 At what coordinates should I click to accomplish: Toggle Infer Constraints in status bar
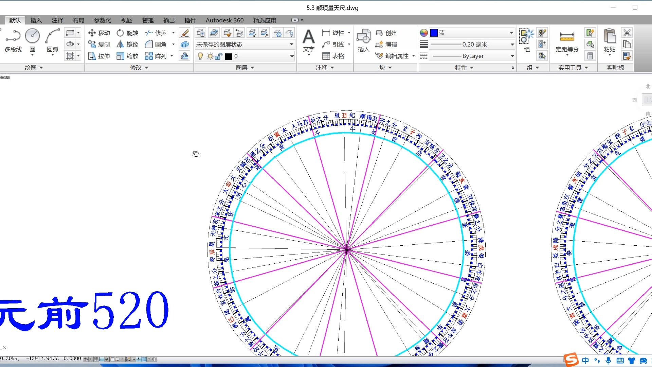click(86, 359)
